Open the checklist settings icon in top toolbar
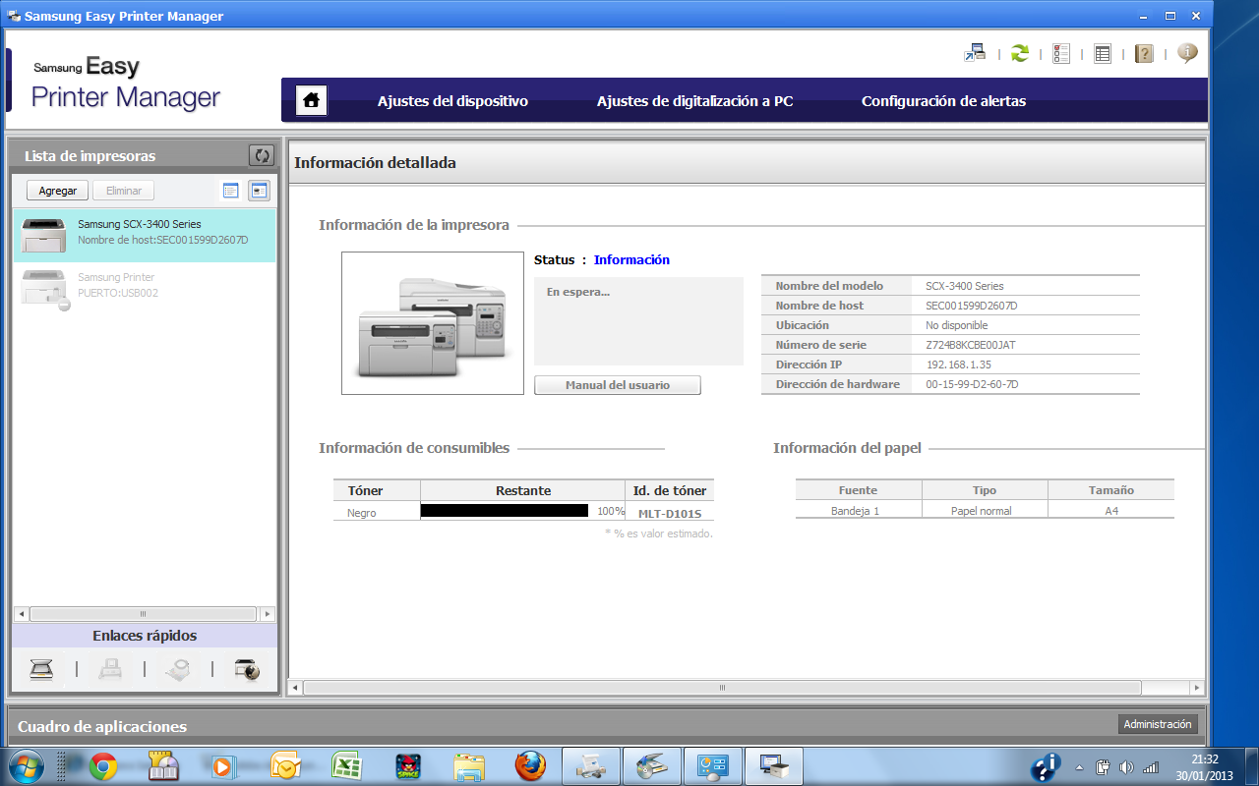Image resolution: width=1259 pixels, height=786 pixels. pyautogui.click(x=1061, y=53)
